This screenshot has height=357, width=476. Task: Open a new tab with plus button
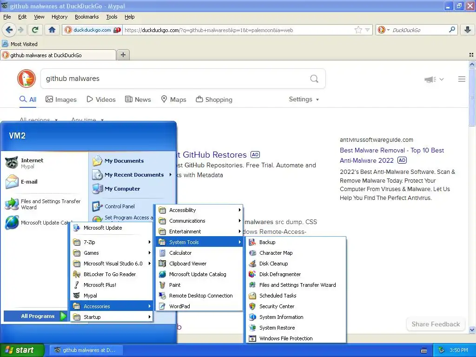click(123, 55)
